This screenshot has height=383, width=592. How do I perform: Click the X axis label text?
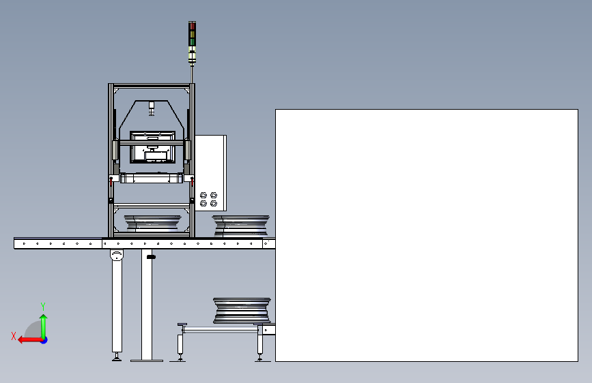tap(14, 336)
